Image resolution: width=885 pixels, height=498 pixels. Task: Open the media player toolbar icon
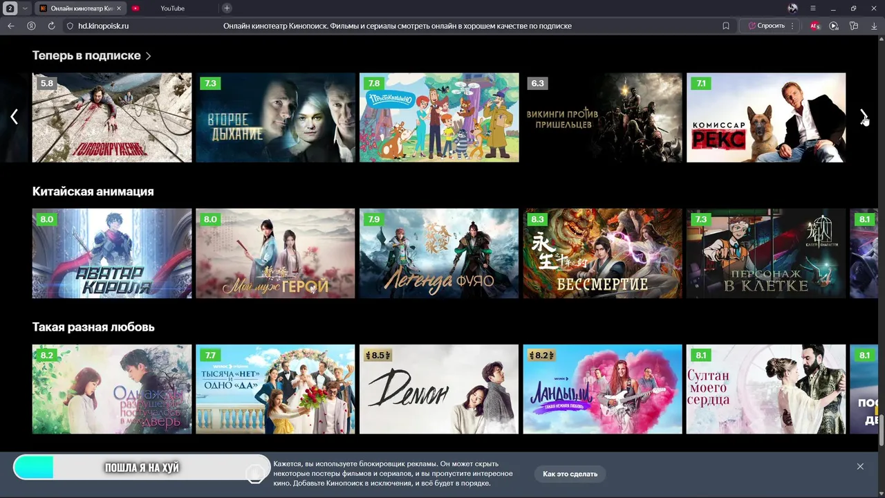[834, 26]
